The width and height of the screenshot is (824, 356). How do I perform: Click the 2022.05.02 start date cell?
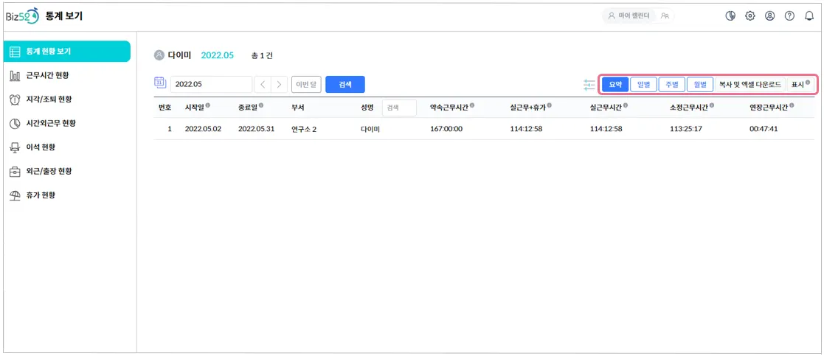tap(204, 129)
